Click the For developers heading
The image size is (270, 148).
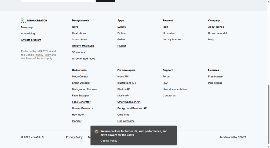[126, 70]
